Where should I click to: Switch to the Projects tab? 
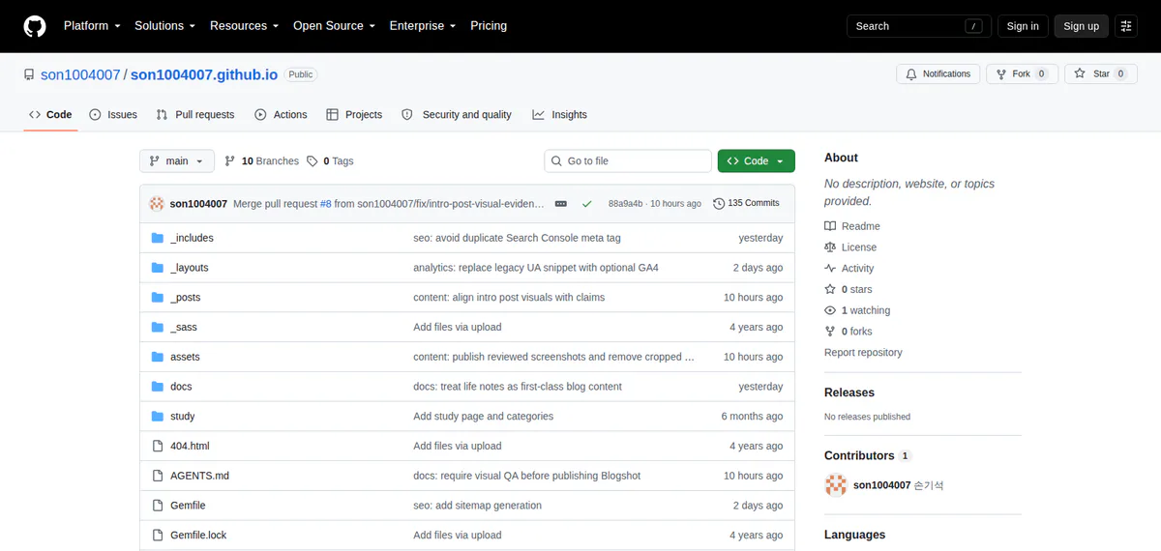pos(354,115)
